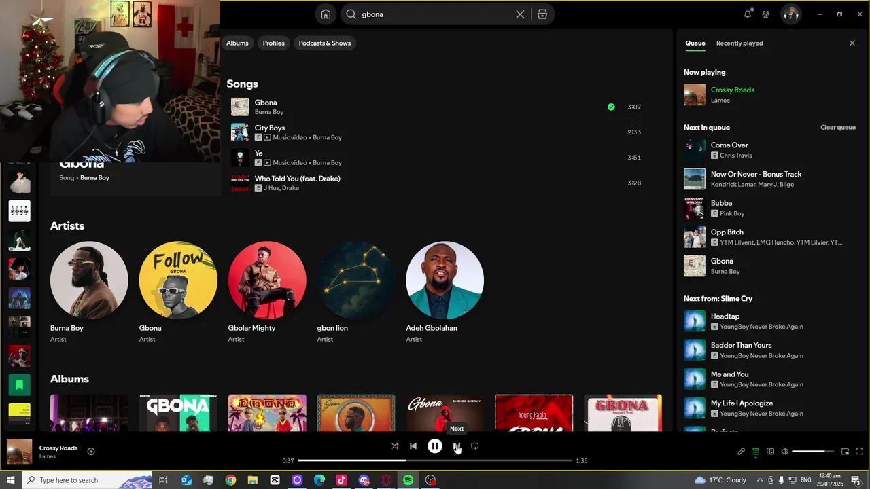This screenshot has width=870, height=489.
Task: Select Headtap in Next from list
Action: [x=770, y=321]
